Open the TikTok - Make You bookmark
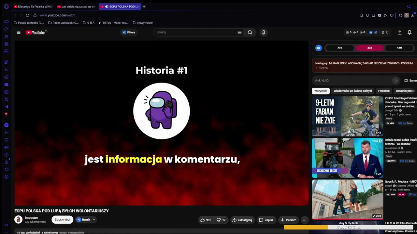Image resolution: width=417 pixels, height=234 pixels. pos(113,23)
